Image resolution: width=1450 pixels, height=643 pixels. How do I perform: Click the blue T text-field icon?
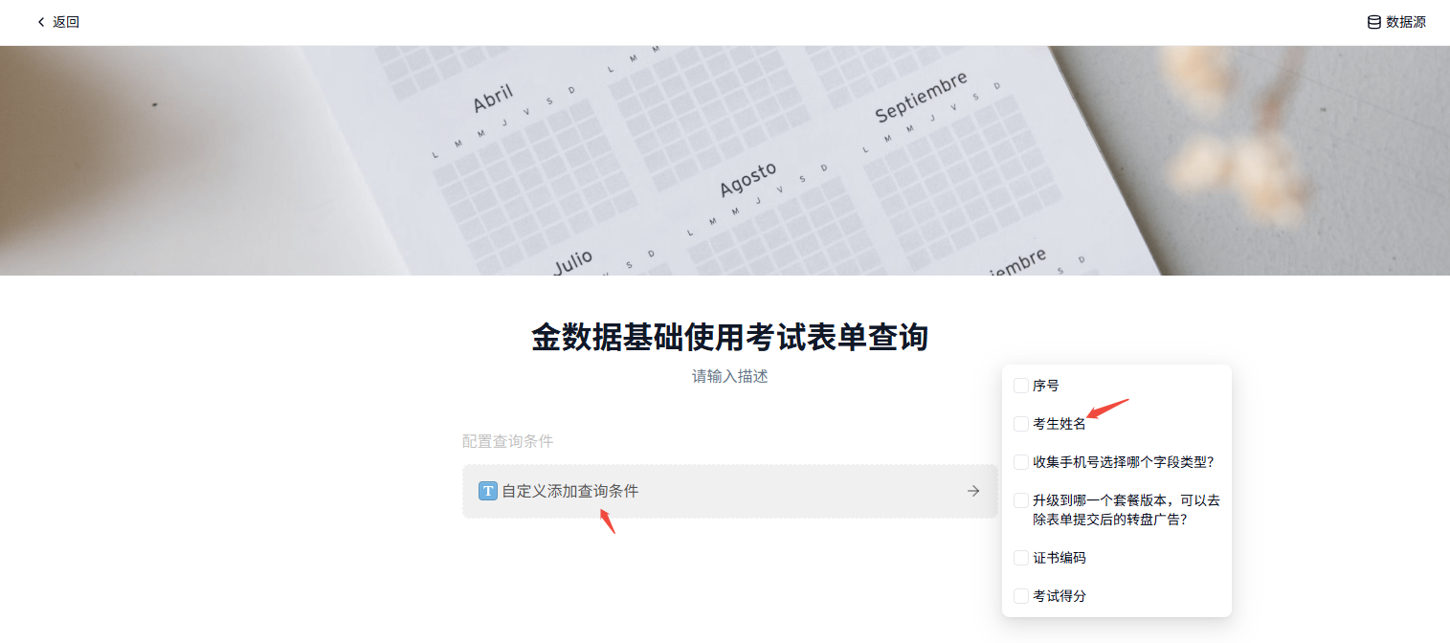[487, 491]
